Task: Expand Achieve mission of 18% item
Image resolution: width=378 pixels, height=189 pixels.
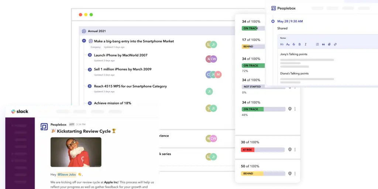Action: (90, 103)
